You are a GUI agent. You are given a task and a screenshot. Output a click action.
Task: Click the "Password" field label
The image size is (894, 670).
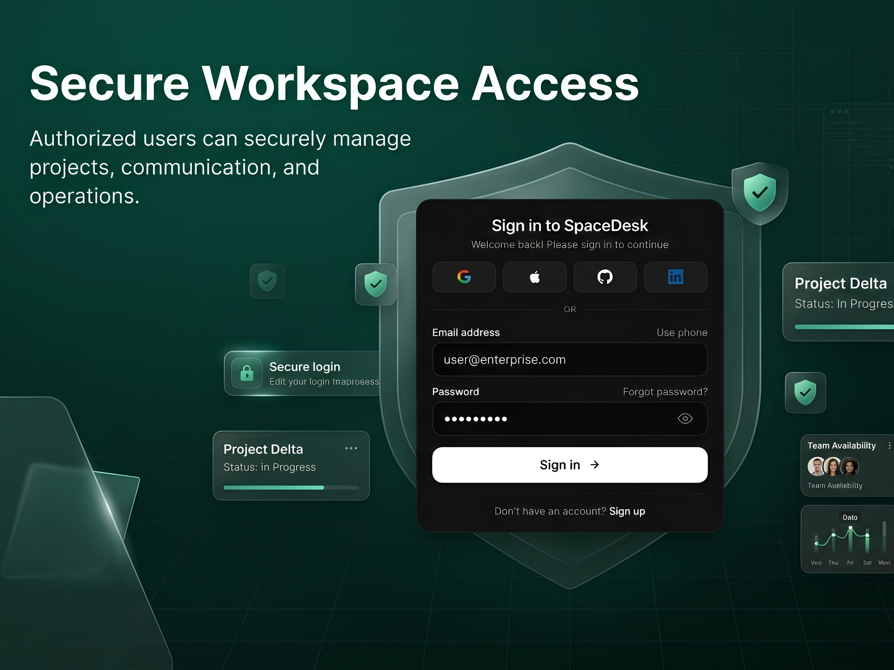(456, 392)
